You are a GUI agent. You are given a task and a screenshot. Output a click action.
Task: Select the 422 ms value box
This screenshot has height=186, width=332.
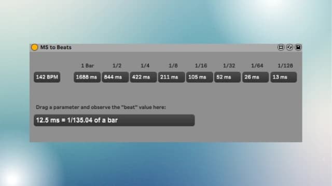tap(143, 77)
